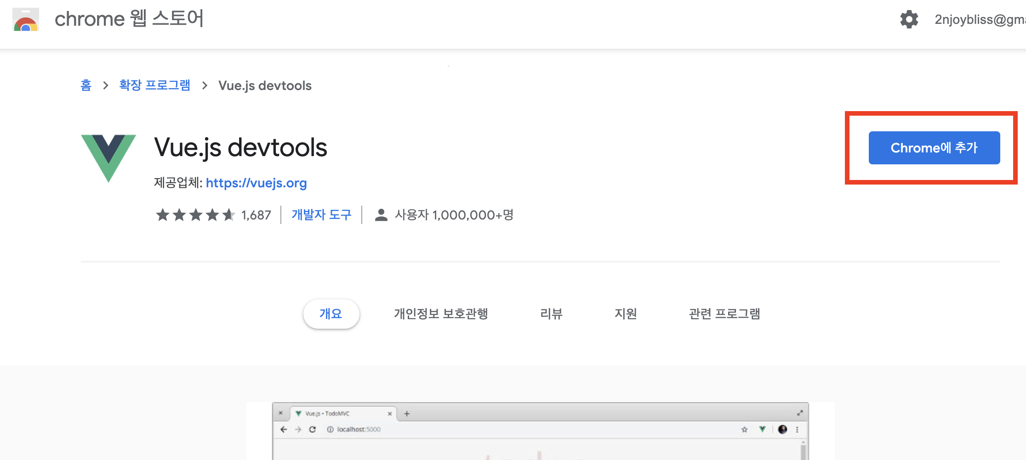Go to '홈' breadcrumb link
The image size is (1026, 460).
pos(86,85)
